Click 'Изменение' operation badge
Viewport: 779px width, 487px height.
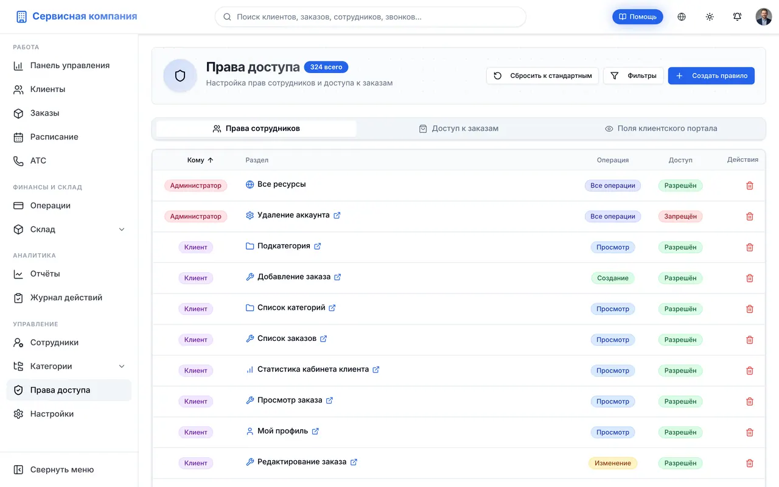click(x=613, y=463)
